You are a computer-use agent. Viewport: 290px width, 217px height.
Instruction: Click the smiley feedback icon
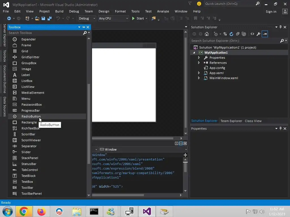pos(199,4)
